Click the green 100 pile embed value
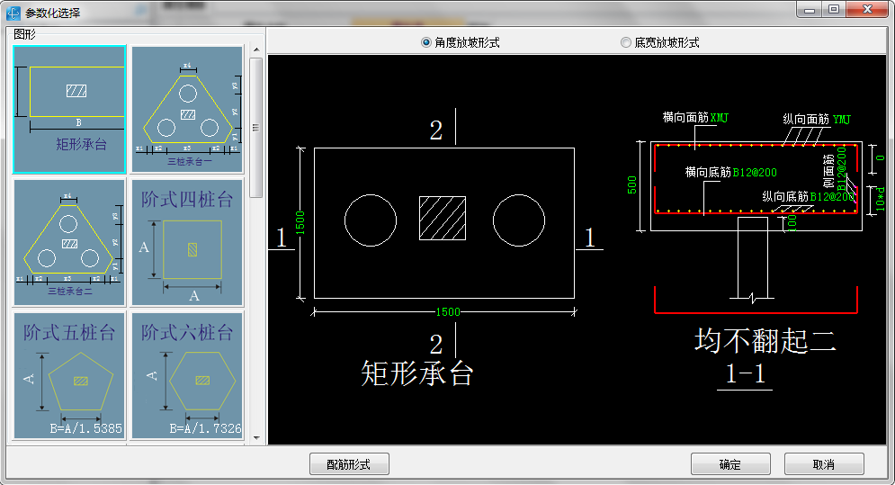This screenshot has width=895, height=485. (x=792, y=223)
